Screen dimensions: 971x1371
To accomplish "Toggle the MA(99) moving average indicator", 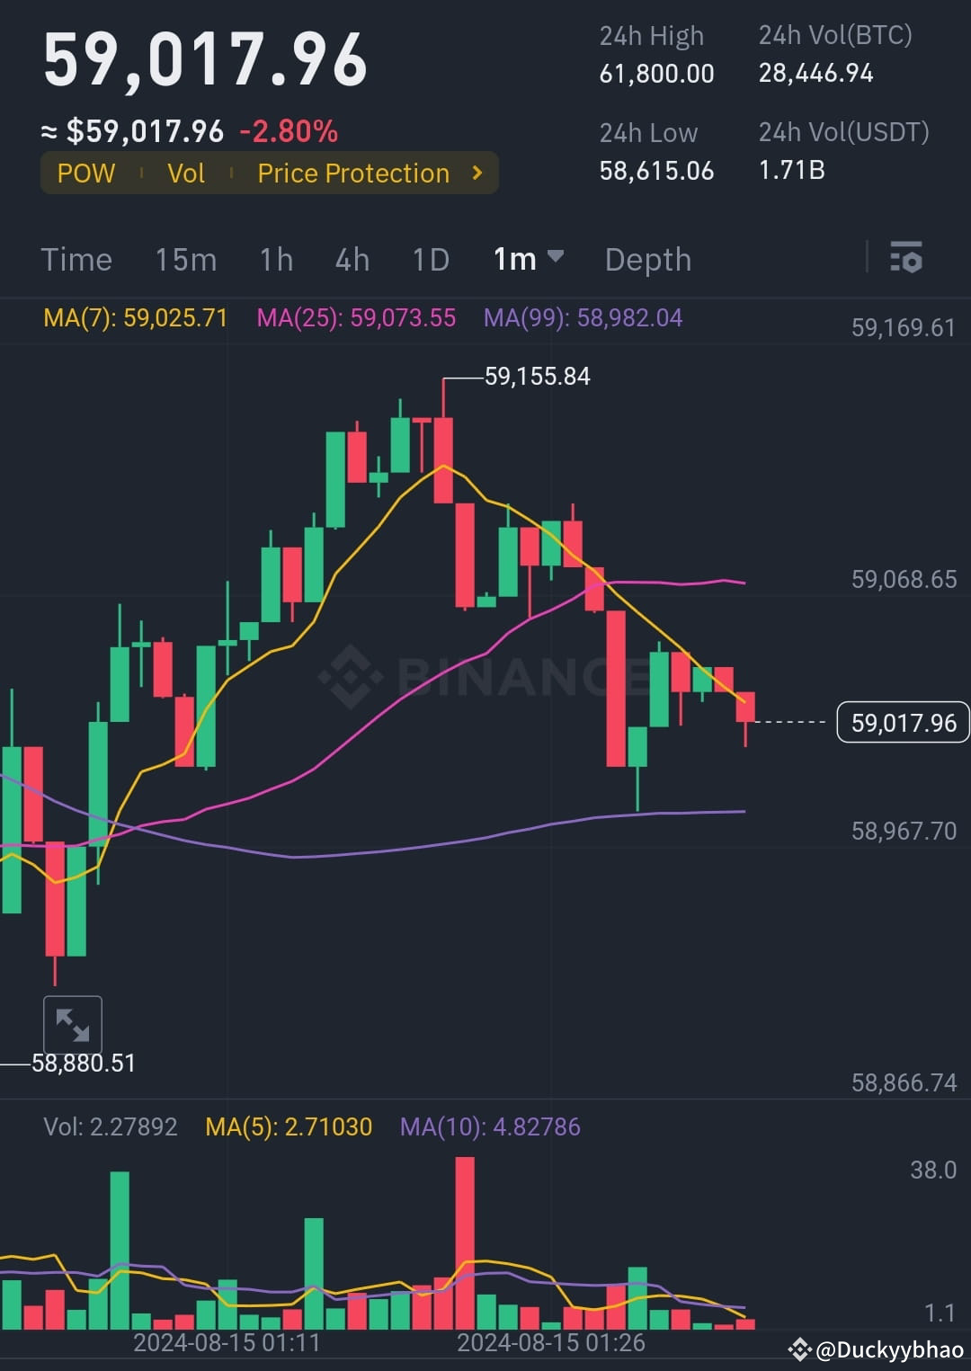I will click(x=583, y=317).
